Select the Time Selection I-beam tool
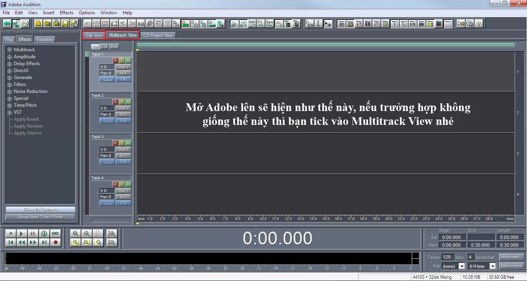This screenshot has width=527, height=281. [x=318, y=24]
